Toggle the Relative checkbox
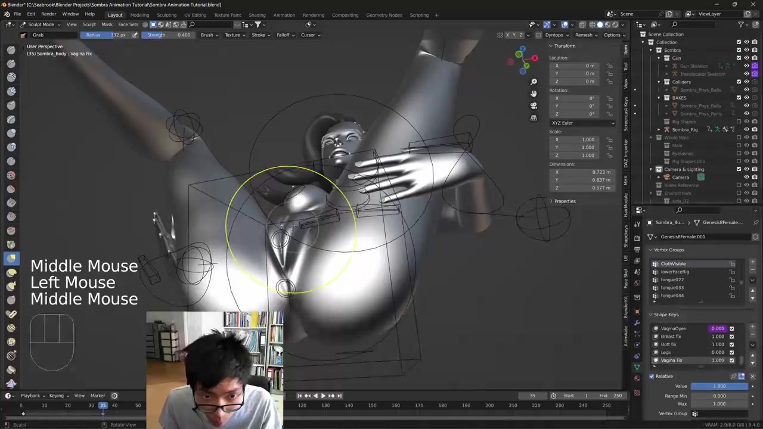 (652, 376)
